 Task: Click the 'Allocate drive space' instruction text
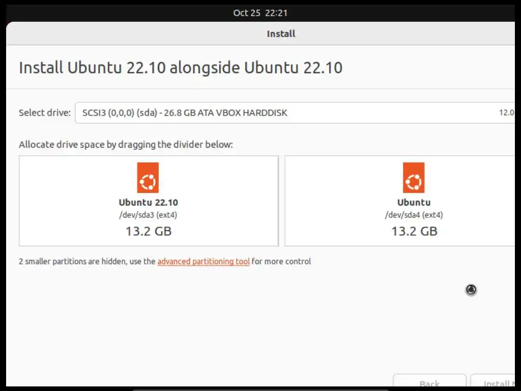click(126, 145)
